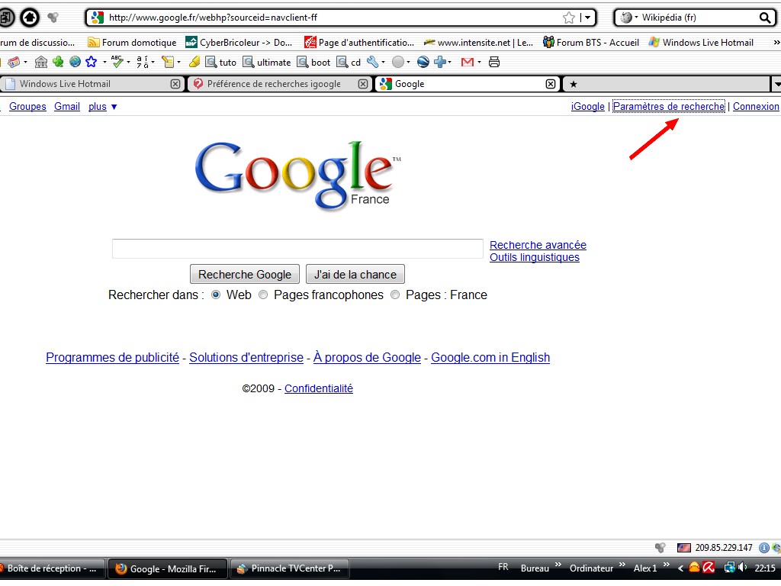Bookmark this page with the star icon
Screen dimensions: 781x586
point(568,18)
